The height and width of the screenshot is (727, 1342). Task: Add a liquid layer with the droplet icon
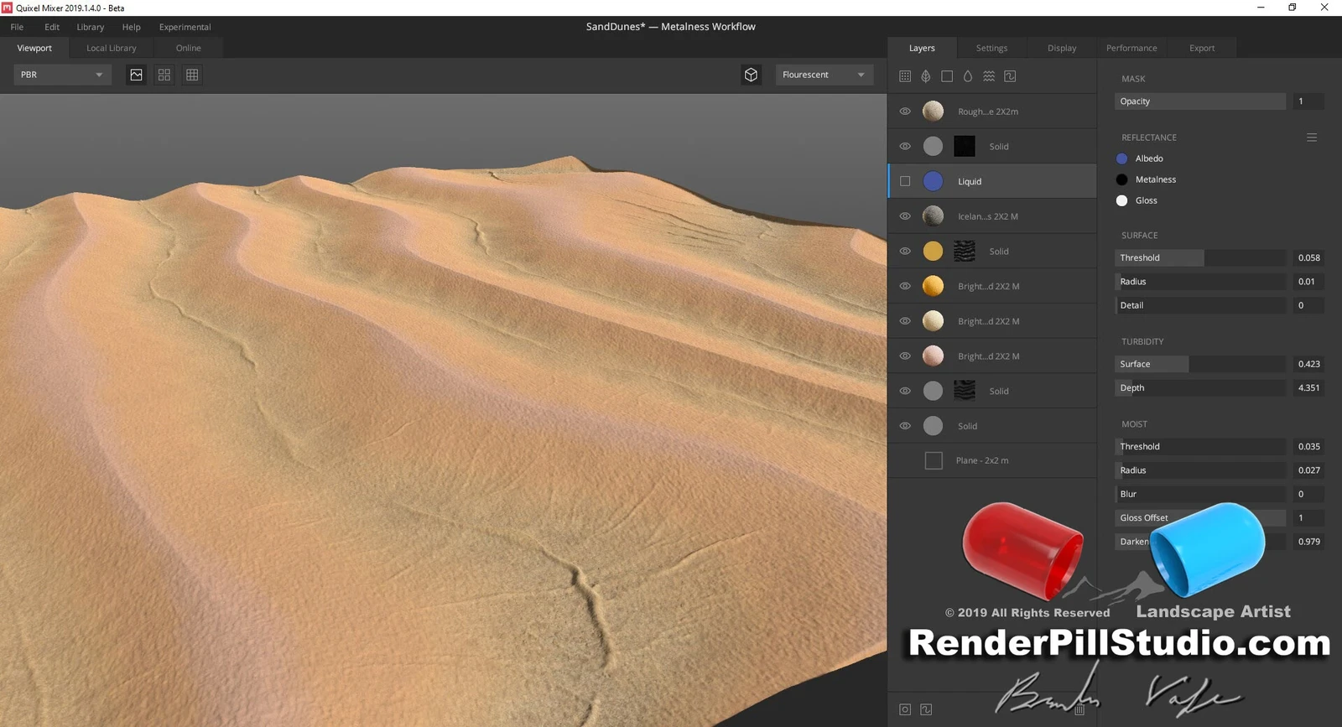click(x=968, y=76)
